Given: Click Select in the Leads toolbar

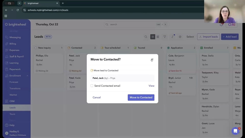Looking at the screenshot, I should [190, 37].
